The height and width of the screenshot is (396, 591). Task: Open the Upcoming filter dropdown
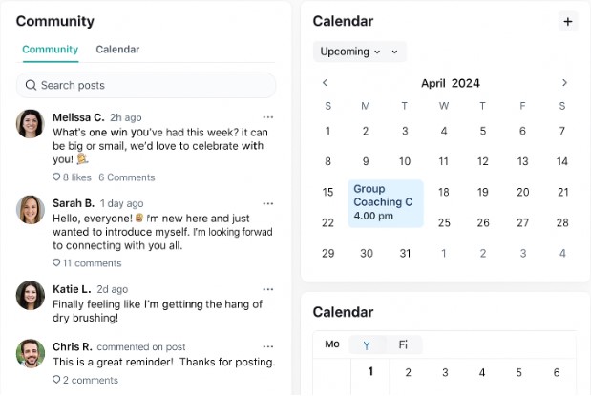point(350,52)
